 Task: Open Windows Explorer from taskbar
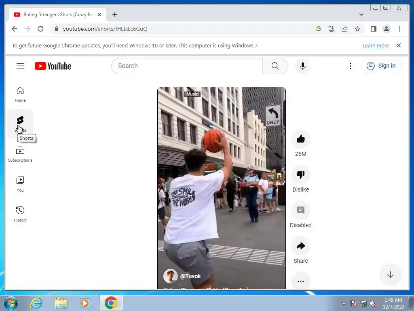[x=61, y=303]
